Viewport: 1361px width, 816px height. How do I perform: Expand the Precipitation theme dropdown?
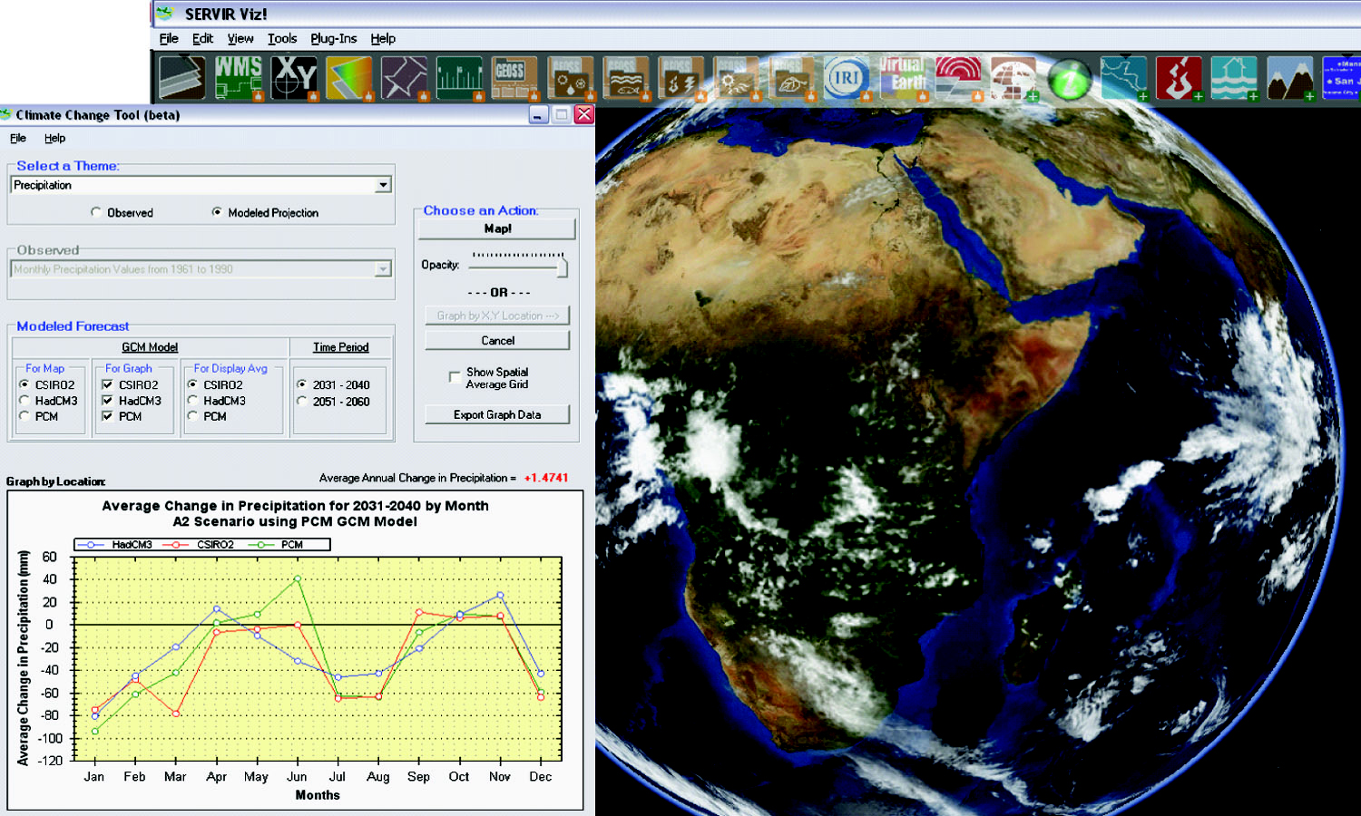(383, 185)
